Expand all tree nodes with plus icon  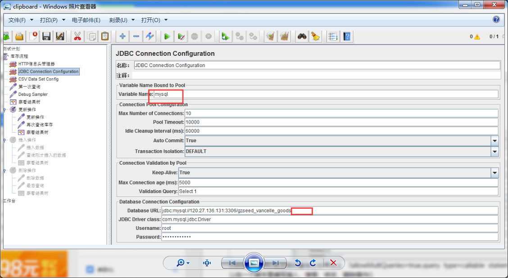pos(122,36)
